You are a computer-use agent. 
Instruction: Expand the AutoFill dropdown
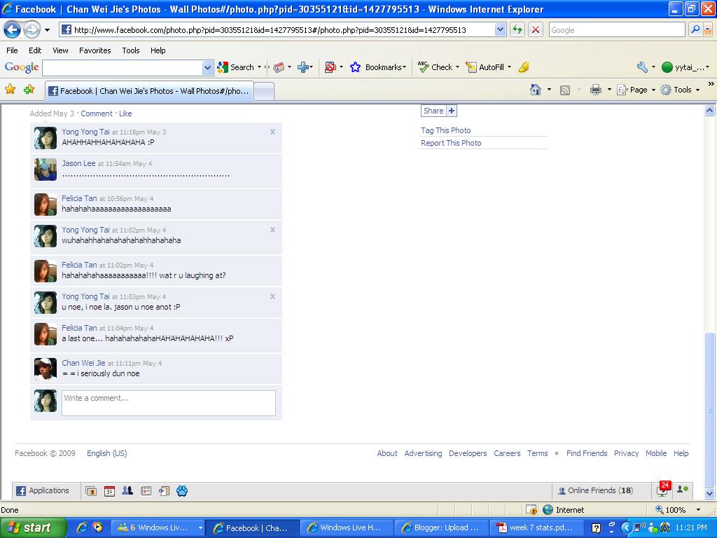click(x=510, y=67)
